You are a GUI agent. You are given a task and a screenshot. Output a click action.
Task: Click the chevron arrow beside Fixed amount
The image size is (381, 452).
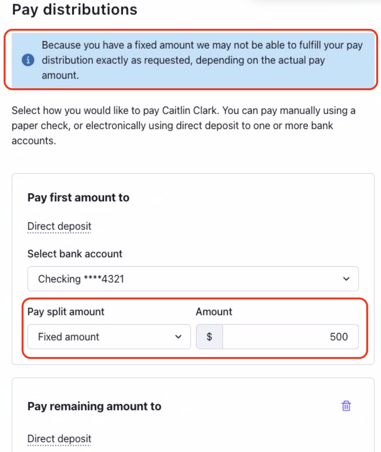178,337
